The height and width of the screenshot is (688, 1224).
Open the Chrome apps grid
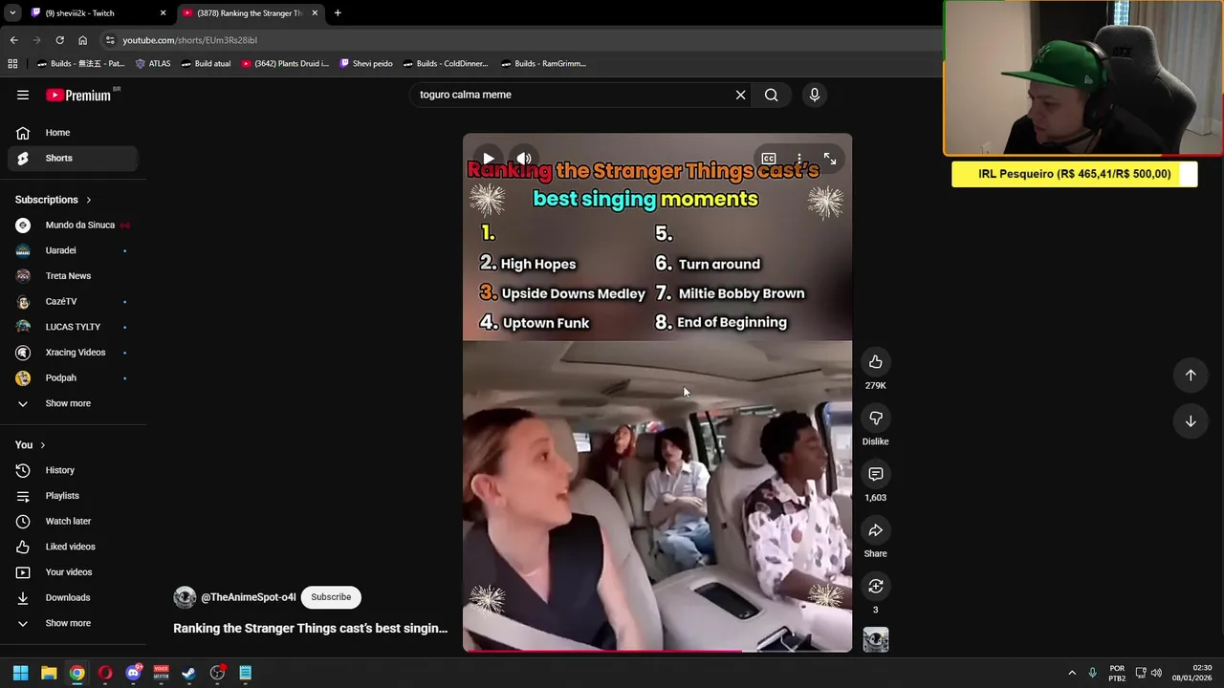click(x=12, y=64)
